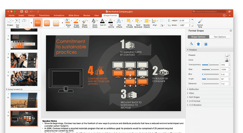Open the shadow Presets dropdown
The height and width of the screenshot is (133, 243).
[x=227, y=55]
